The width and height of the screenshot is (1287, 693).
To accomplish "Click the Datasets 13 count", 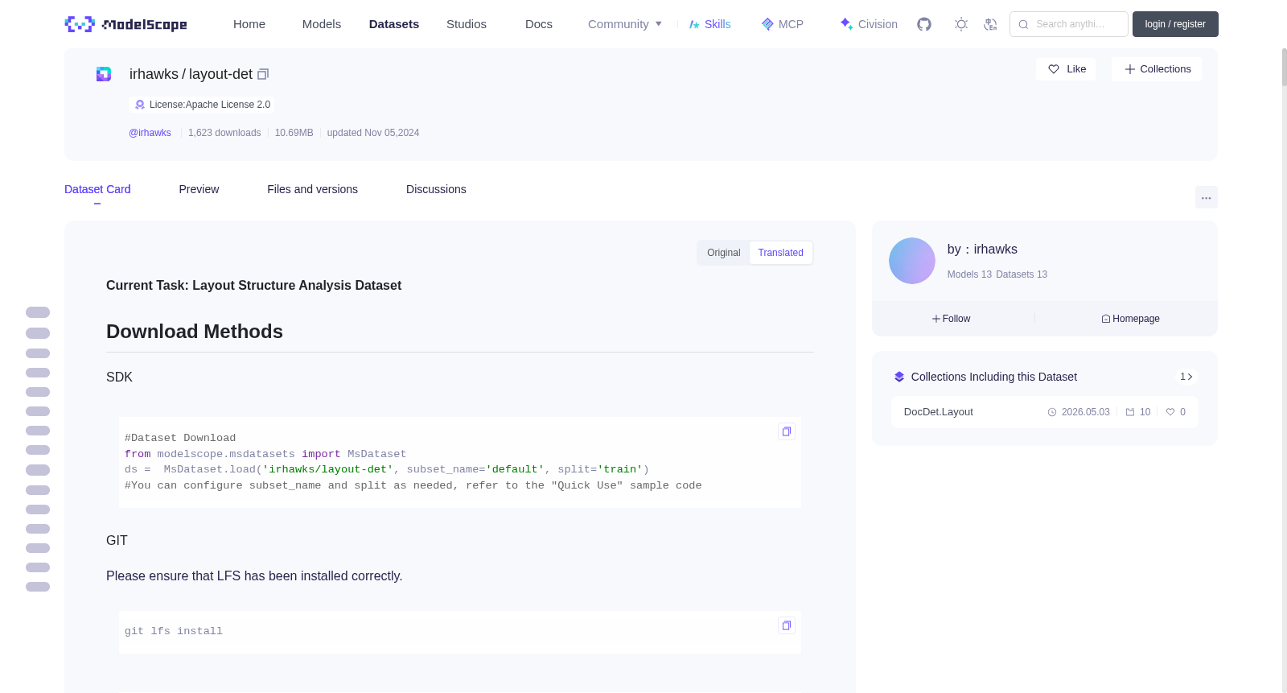I will tap(1022, 274).
